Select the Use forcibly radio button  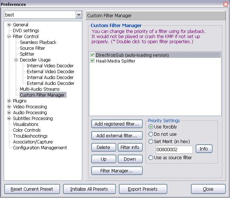(x=151, y=127)
